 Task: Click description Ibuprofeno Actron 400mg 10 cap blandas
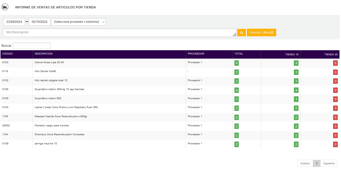(59, 89)
